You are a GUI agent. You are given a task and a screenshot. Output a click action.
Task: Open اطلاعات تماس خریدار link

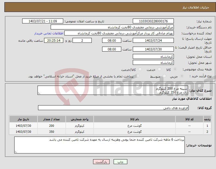pos(49,33)
